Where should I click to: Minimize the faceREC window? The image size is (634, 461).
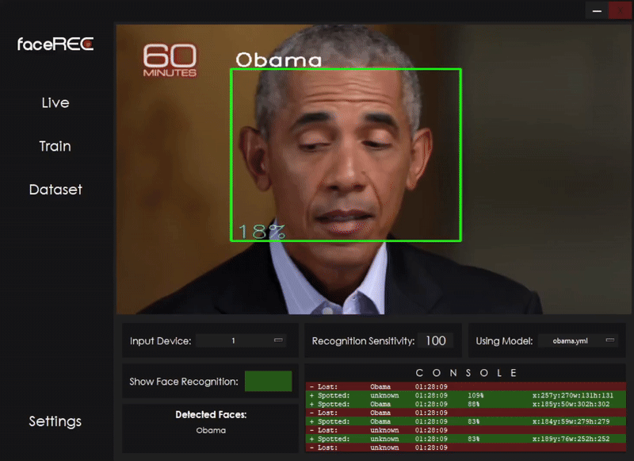596,10
